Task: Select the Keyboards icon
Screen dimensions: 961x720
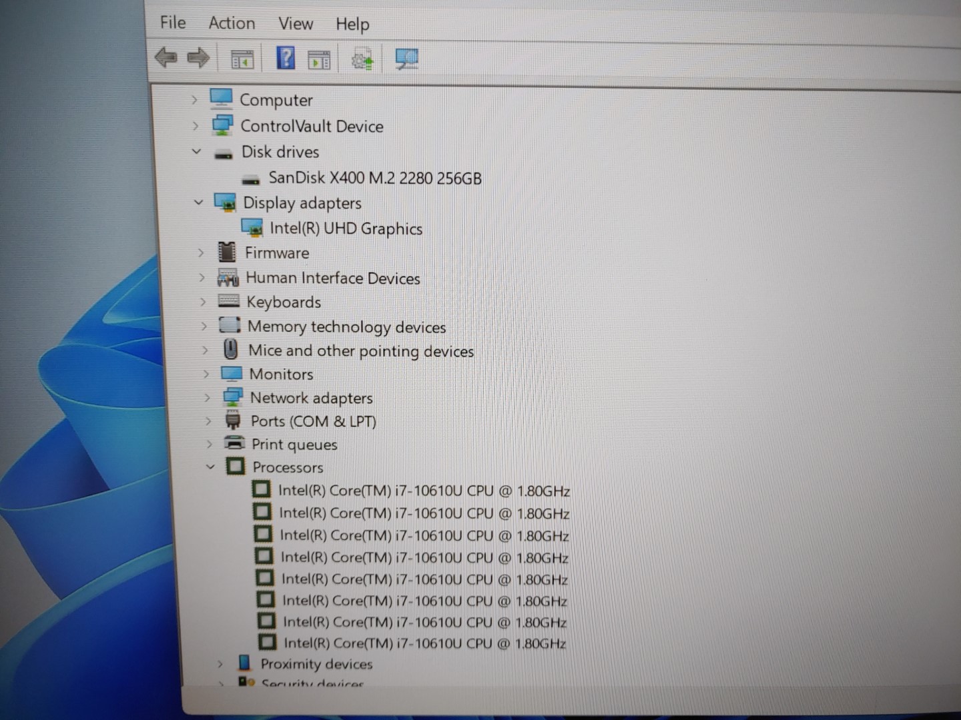Action: click(x=229, y=301)
